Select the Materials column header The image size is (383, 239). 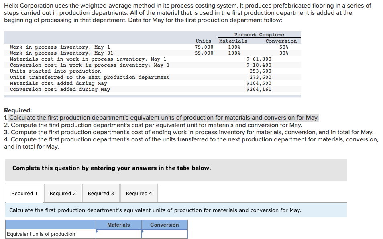[119, 225]
